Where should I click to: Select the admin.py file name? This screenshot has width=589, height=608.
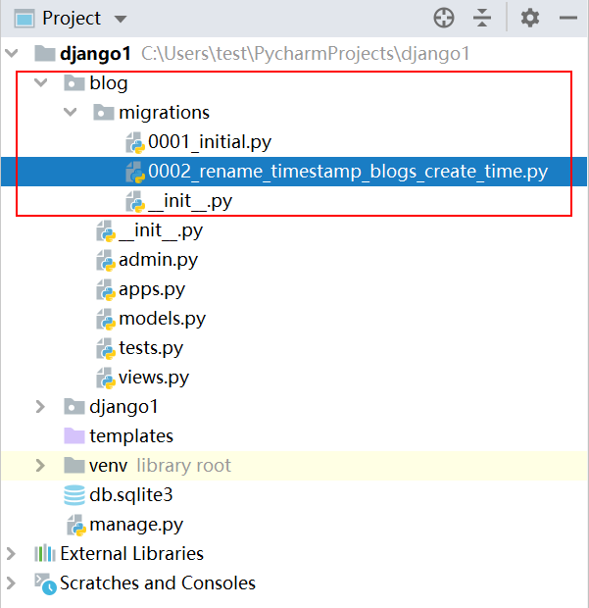click(158, 260)
